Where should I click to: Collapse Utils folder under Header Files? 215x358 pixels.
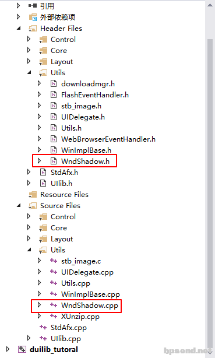pyautogui.click(x=29, y=72)
